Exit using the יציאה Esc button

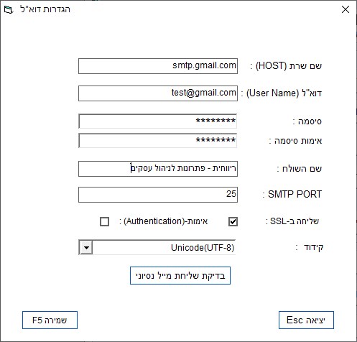coord(306,320)
